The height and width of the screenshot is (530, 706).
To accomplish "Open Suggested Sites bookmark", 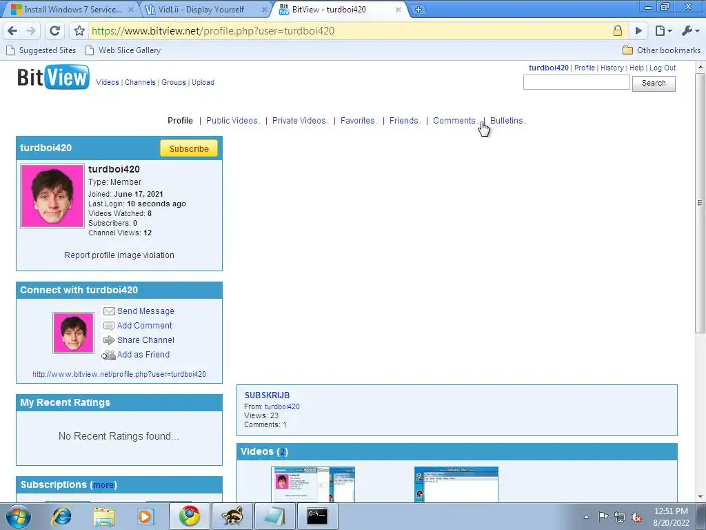I will click(41, 50).
